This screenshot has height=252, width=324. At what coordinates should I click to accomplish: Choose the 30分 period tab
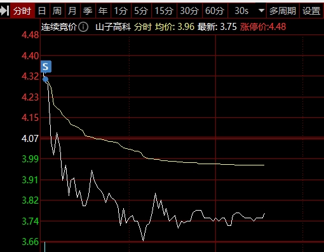tap(189, 11)
